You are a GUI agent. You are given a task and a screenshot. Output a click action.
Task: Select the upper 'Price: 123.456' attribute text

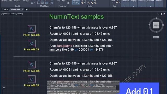click(x=31, y=35)
